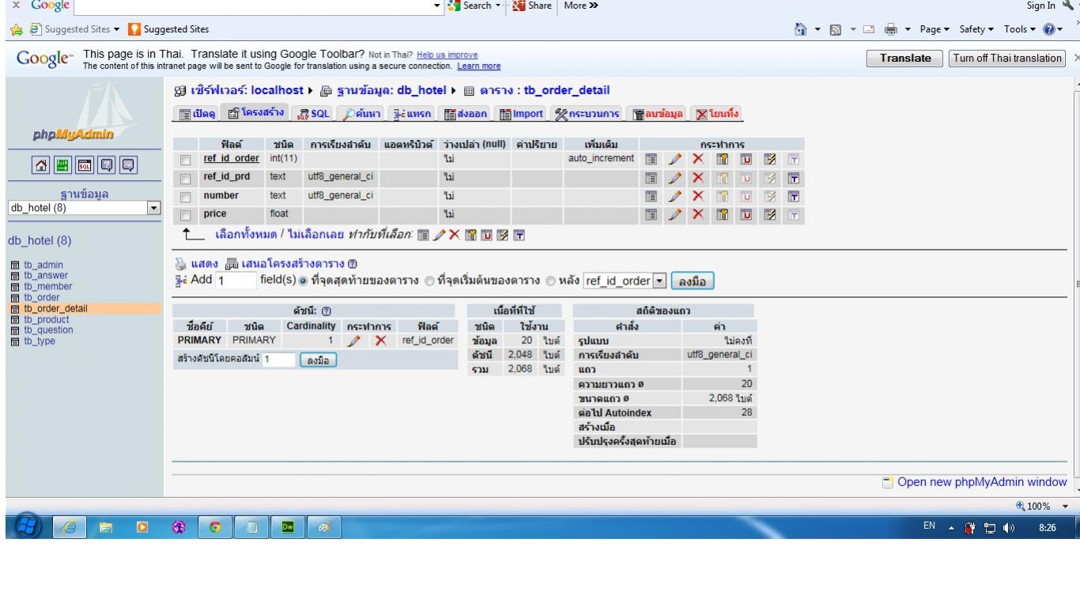Switch to the Import tab

523,114
